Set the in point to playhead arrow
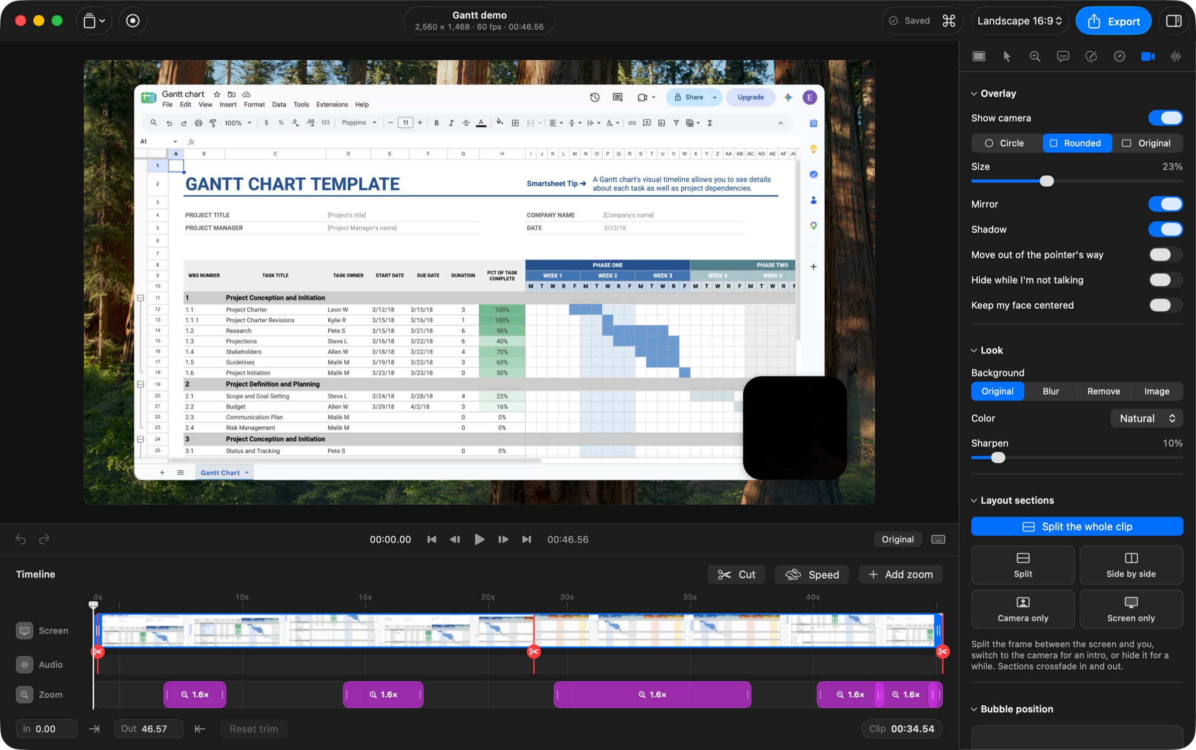 pos(94,729)
